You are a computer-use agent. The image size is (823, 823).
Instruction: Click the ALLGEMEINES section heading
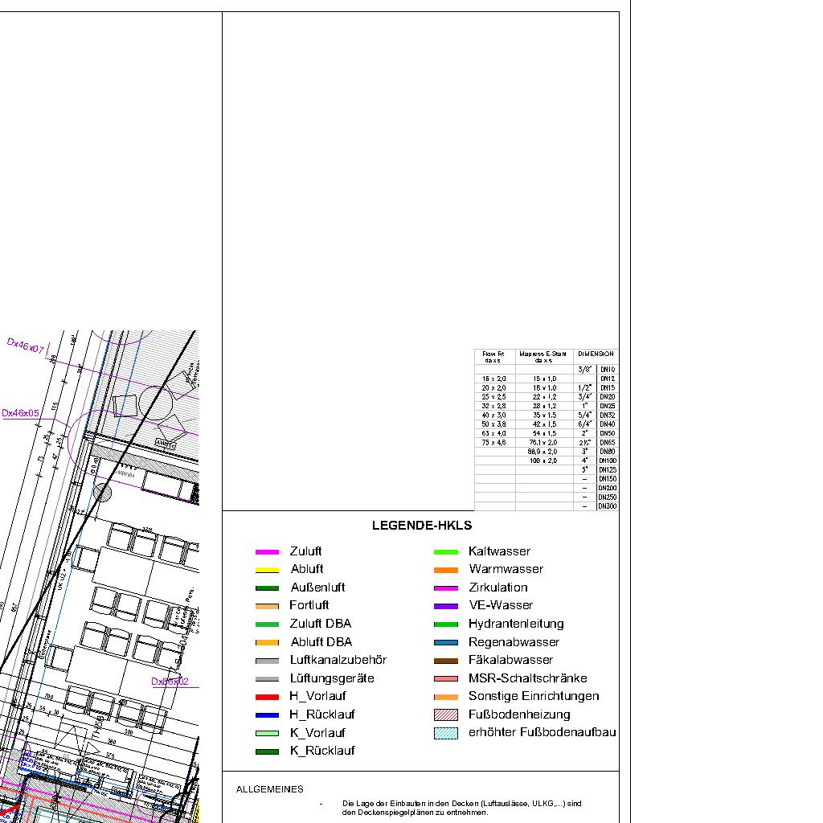[270, 789]
